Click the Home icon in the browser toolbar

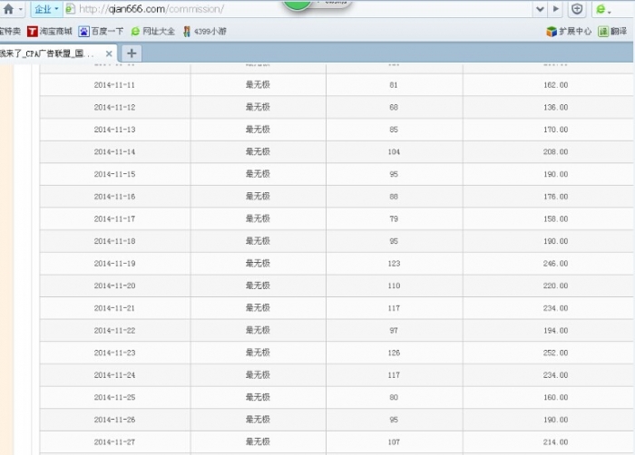(x=8, y=9)
